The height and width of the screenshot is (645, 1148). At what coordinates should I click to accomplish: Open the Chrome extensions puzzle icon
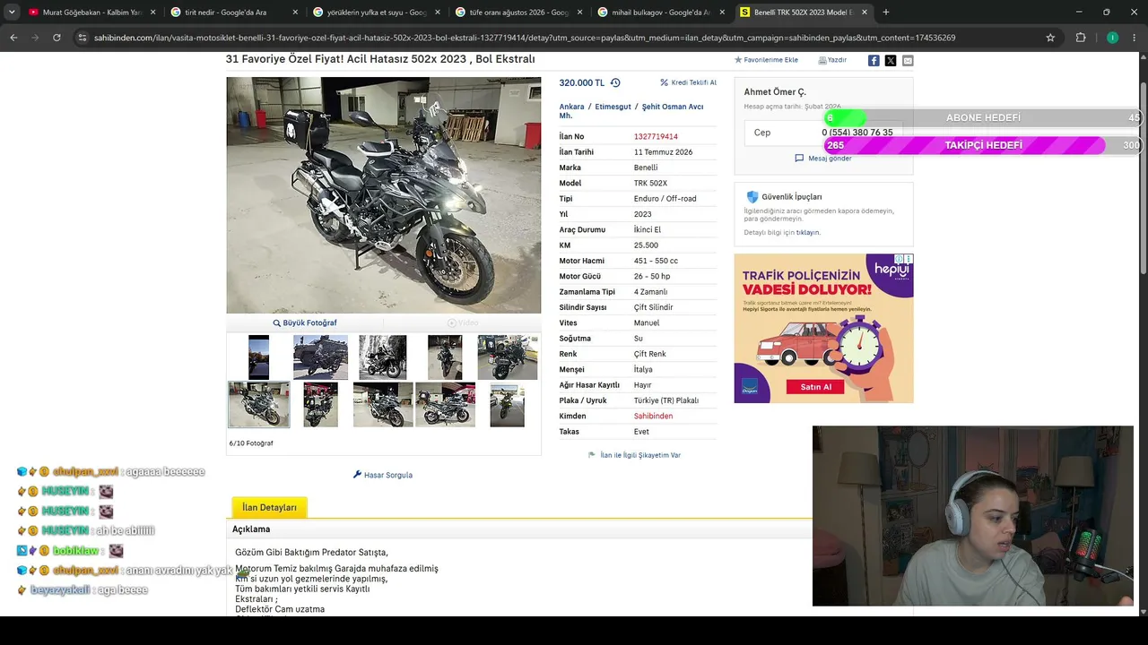tap(1081, 38)
